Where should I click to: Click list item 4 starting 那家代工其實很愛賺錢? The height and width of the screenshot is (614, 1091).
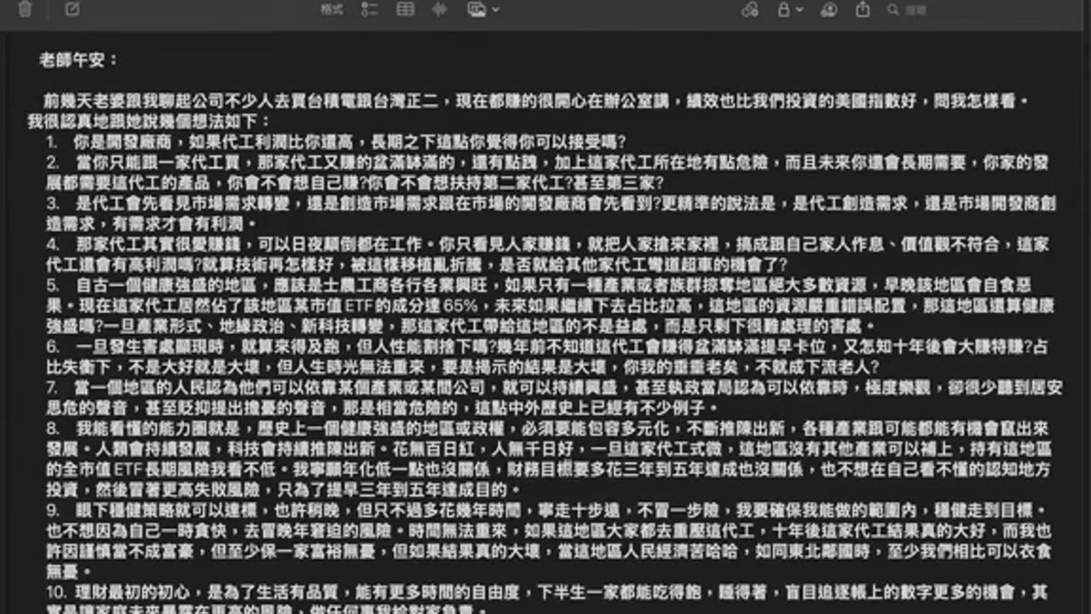550,254
